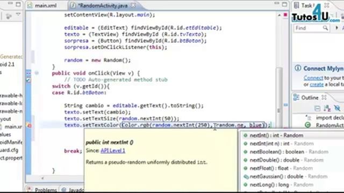Screen dimensions: 344x193
Task: Expand the arrow next to the Find box
Action: point(337,28)
